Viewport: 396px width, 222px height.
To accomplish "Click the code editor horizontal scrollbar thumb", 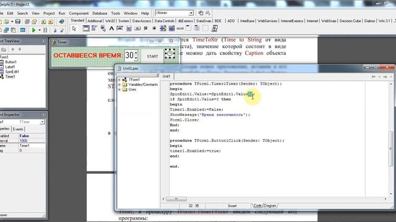I will [176, 199].
